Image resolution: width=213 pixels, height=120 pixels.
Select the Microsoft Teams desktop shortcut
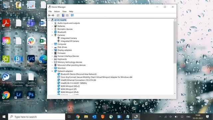(31, 26)
